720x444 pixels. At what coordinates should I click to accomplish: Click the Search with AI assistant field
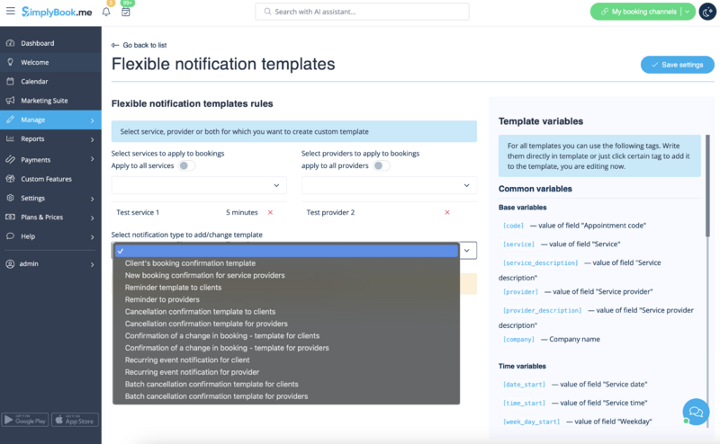[x=363, y=12]
